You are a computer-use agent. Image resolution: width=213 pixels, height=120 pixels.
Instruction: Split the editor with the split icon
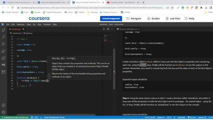pyautogui.click(x=108, y=29)
